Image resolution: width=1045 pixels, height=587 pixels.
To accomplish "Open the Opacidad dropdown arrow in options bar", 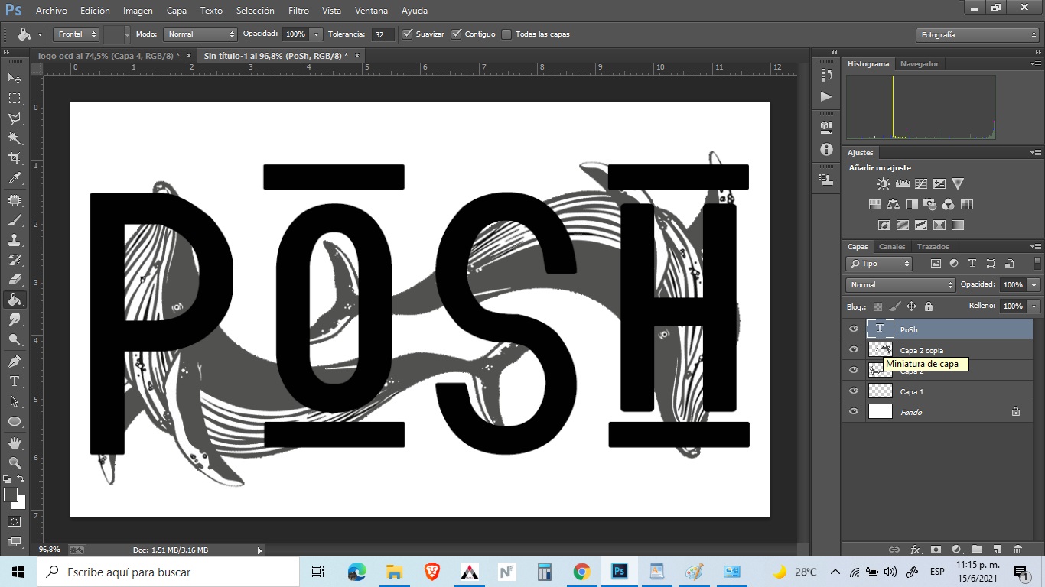I will (317, 34).
